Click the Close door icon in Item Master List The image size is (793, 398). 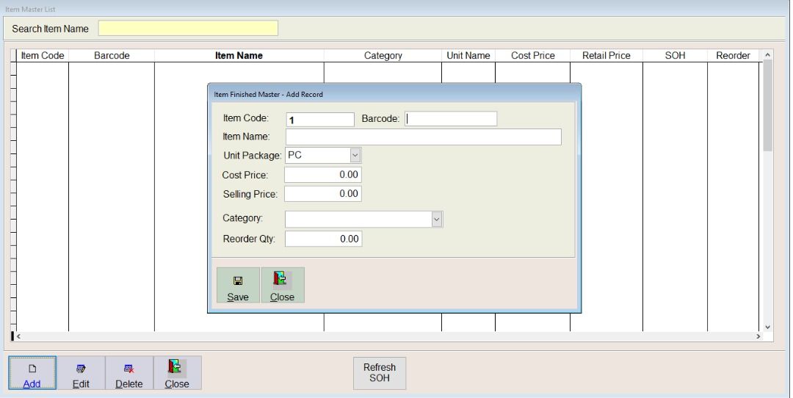pyautogui.click(x=175, y=367)
